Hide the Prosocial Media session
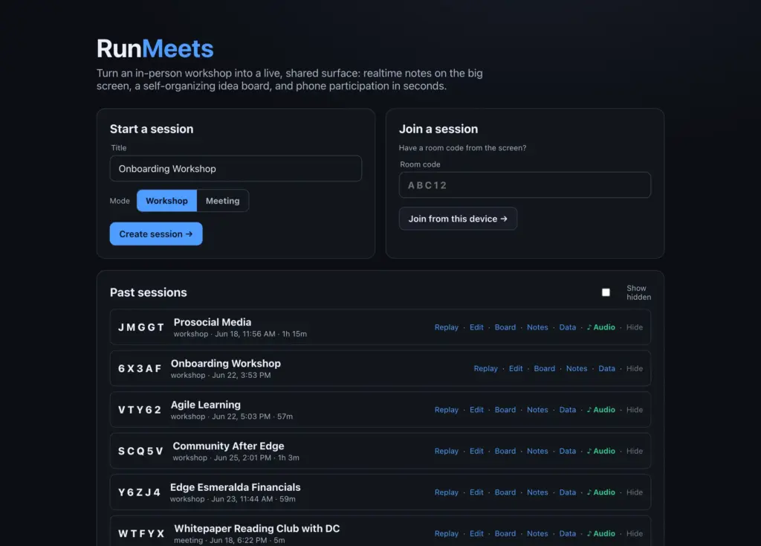The width and height of the screenshot is (761, 546). pos(635,327)
